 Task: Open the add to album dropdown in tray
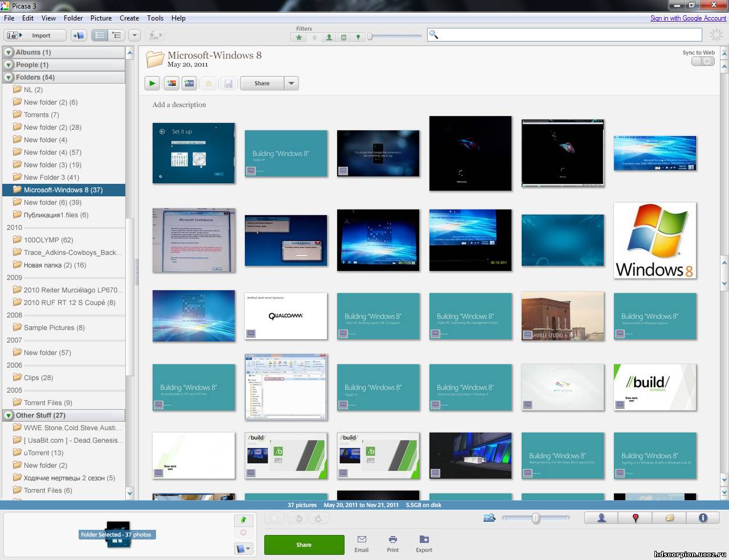tap(243, 549)
